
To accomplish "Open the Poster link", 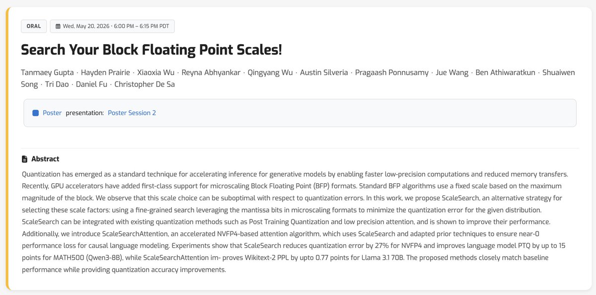I will pos(52,113).
